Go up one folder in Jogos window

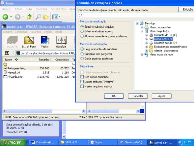29,17
